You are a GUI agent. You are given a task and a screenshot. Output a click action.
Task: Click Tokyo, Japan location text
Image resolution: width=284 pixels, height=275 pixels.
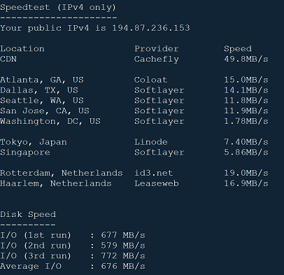click(34, 142)
